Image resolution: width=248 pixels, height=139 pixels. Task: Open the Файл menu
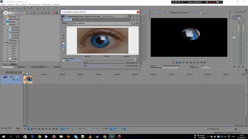(x=3, y=4)
